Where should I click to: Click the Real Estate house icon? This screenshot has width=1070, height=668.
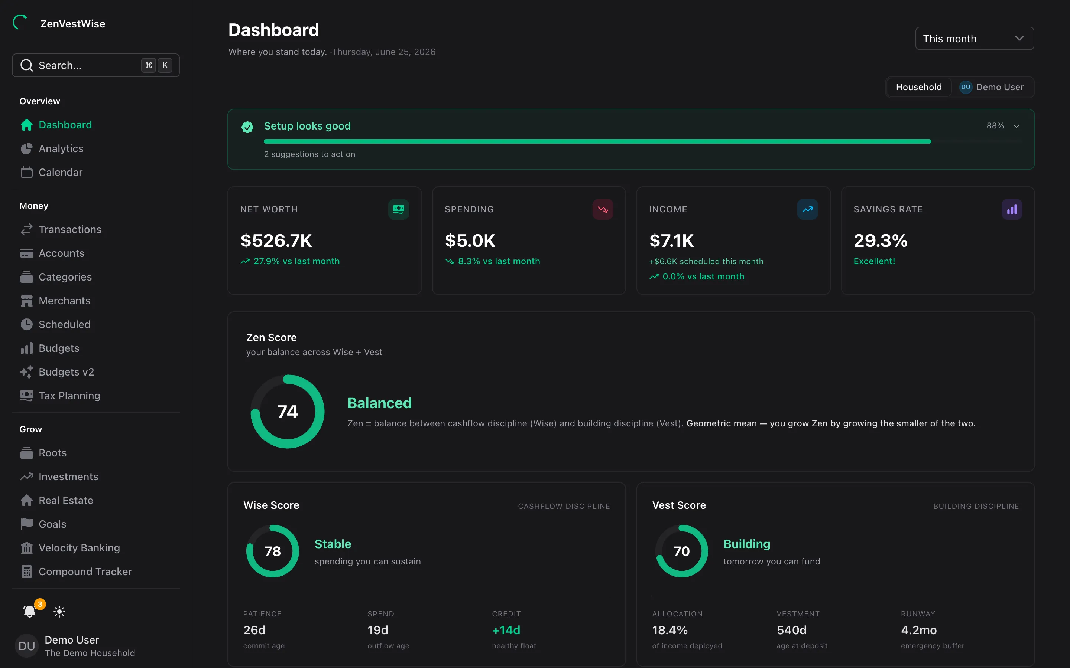click(x=26, y=501)
